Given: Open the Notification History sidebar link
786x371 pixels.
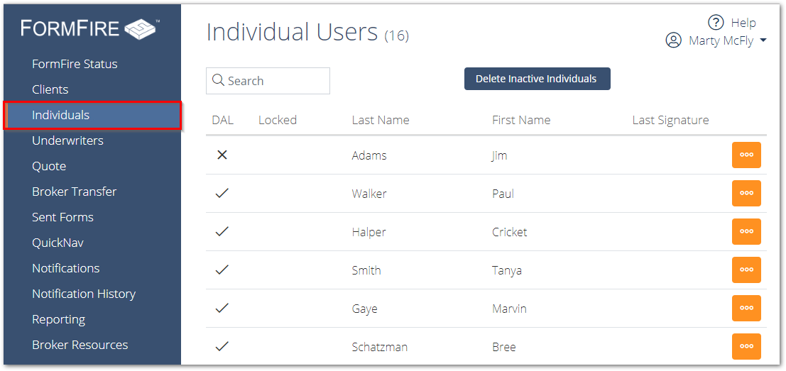Looking at the screenshot, I should coord(84,294).
